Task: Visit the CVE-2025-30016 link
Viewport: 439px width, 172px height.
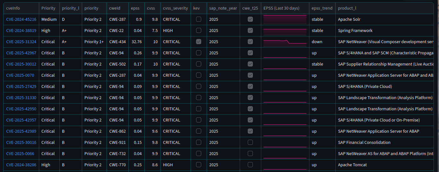Action: 21,143
